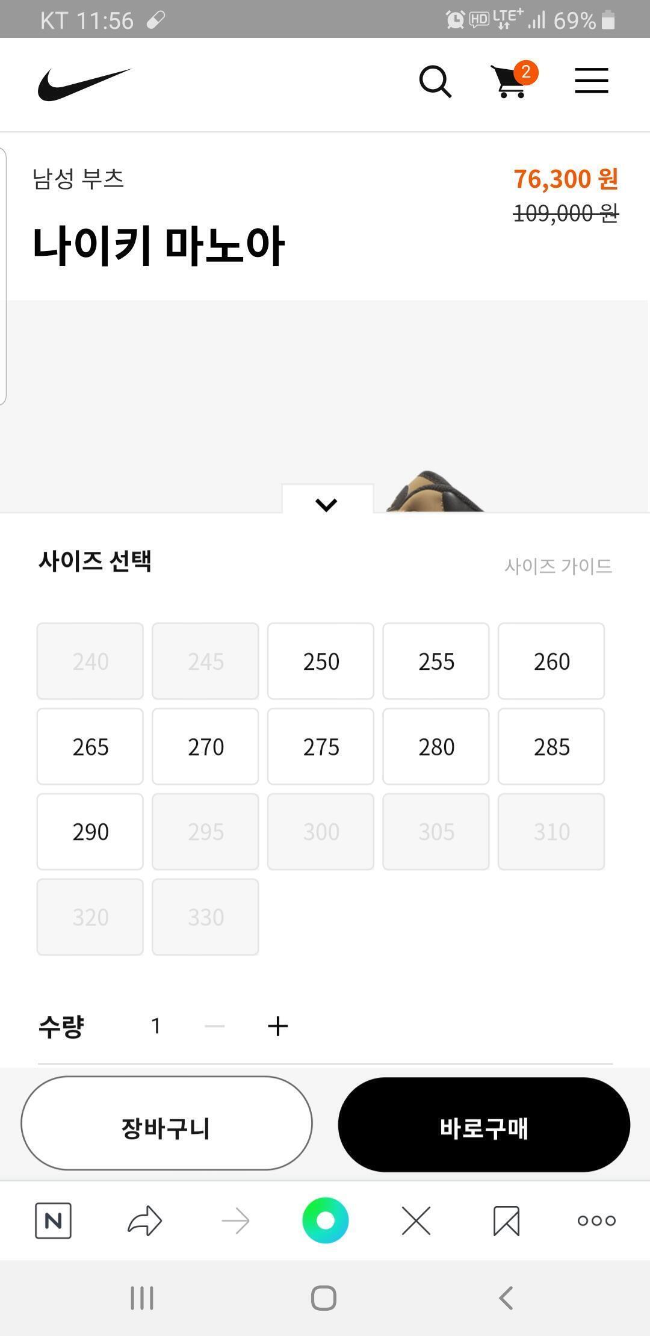The image size is (650, 1336).
Task: Select shoe size 250
Action: [321, 661]
